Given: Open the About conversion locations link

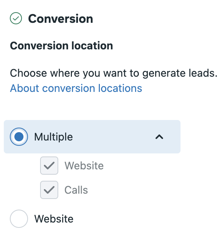Looking at the screenshot, I should 76,88.
